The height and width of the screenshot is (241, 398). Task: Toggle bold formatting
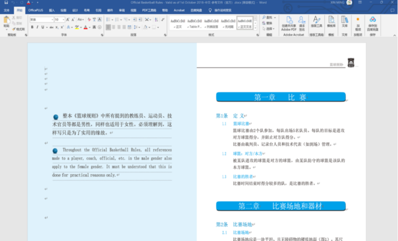tap(32, 27)
